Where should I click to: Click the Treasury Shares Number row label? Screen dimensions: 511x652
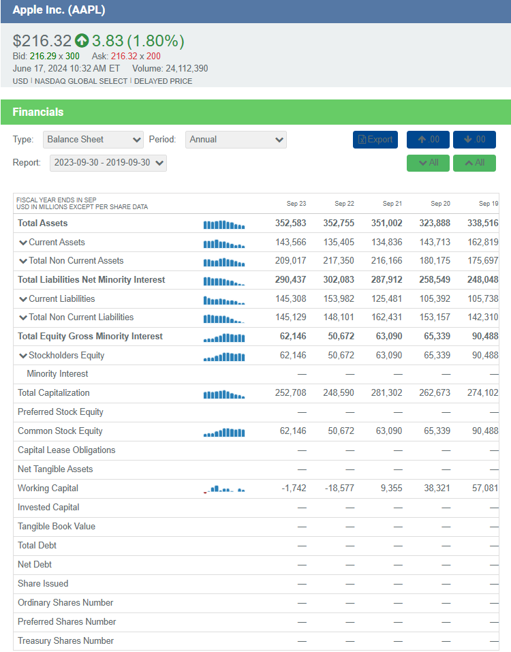click(65, 641)
